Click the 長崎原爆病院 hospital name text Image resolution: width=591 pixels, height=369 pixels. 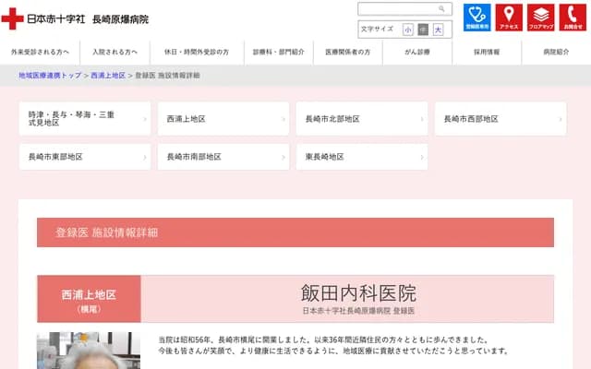pyautogui.click(x=121, y=19)
